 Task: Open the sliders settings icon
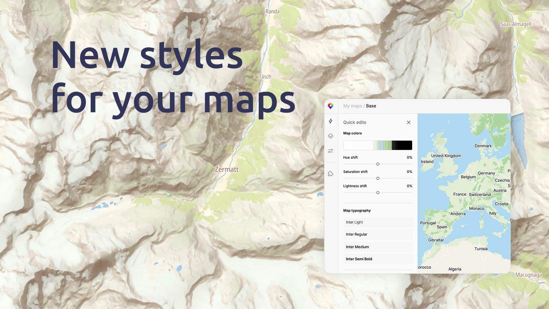click(x=330, y=151)
